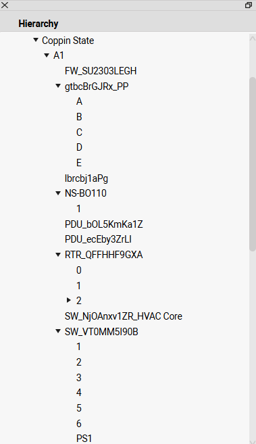The image size is (256, 444).
Task: Click the scrollbar up arrow
Action: (x=253, y=39)
